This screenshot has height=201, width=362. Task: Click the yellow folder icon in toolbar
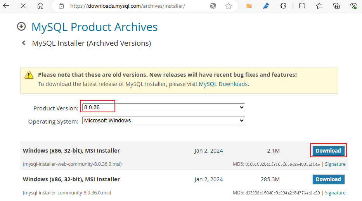[x=249, y=6]
